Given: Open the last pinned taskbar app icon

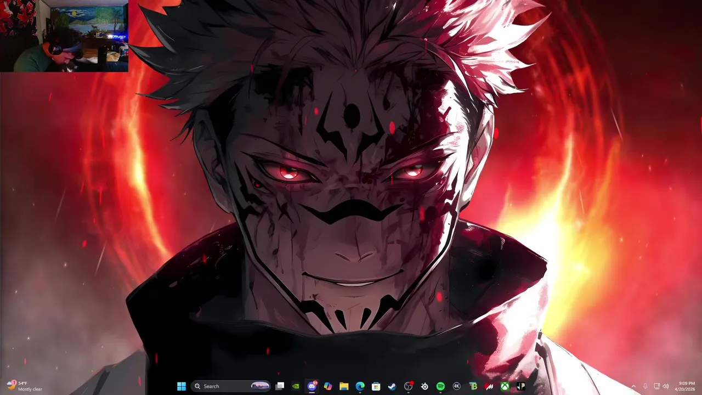Looking at the screenshot, I should 520,386.
